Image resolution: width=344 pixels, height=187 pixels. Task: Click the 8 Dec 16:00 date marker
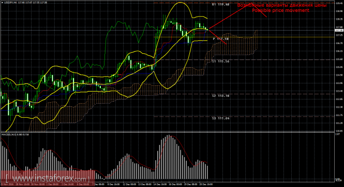(x=114, y=184)
